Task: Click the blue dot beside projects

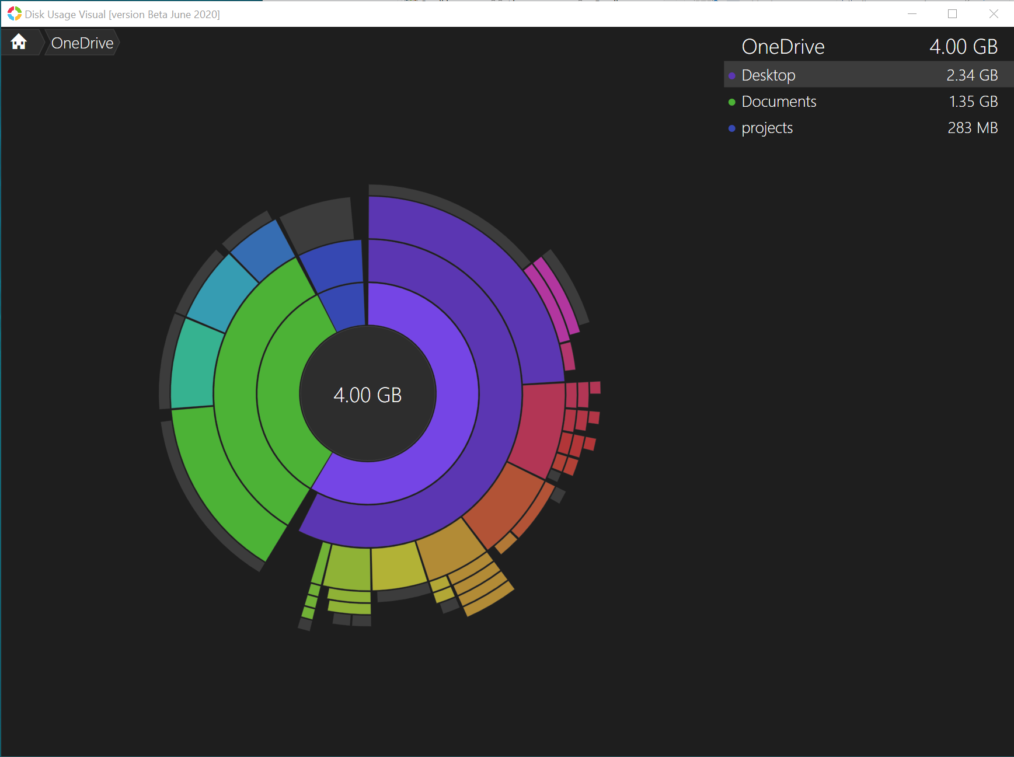Action: (x=732, y=128)
